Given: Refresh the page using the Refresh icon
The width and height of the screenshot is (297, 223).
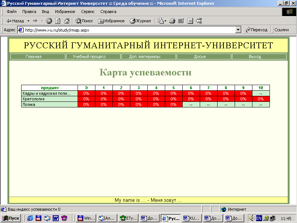Looking at the screenshot, I should [x=58, y=21].
